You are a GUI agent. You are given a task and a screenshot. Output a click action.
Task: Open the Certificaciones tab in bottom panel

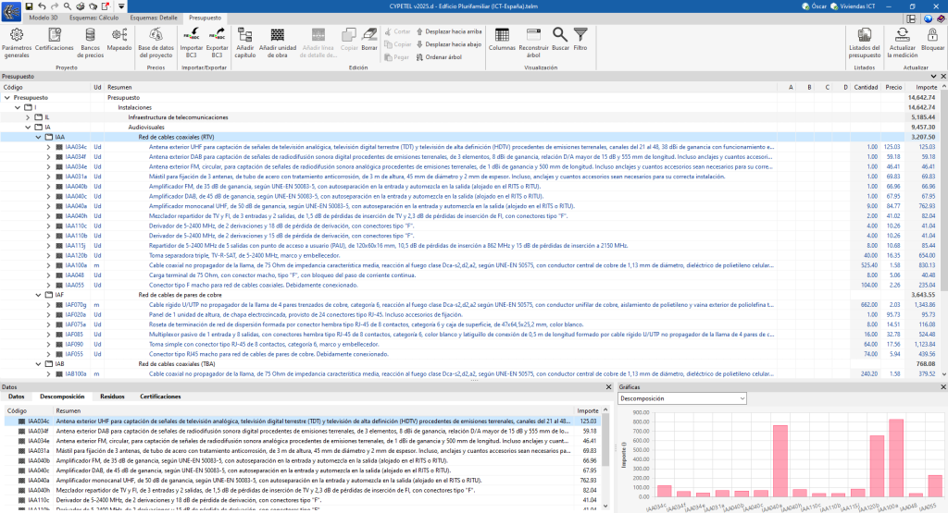click(x=160, y=397)
